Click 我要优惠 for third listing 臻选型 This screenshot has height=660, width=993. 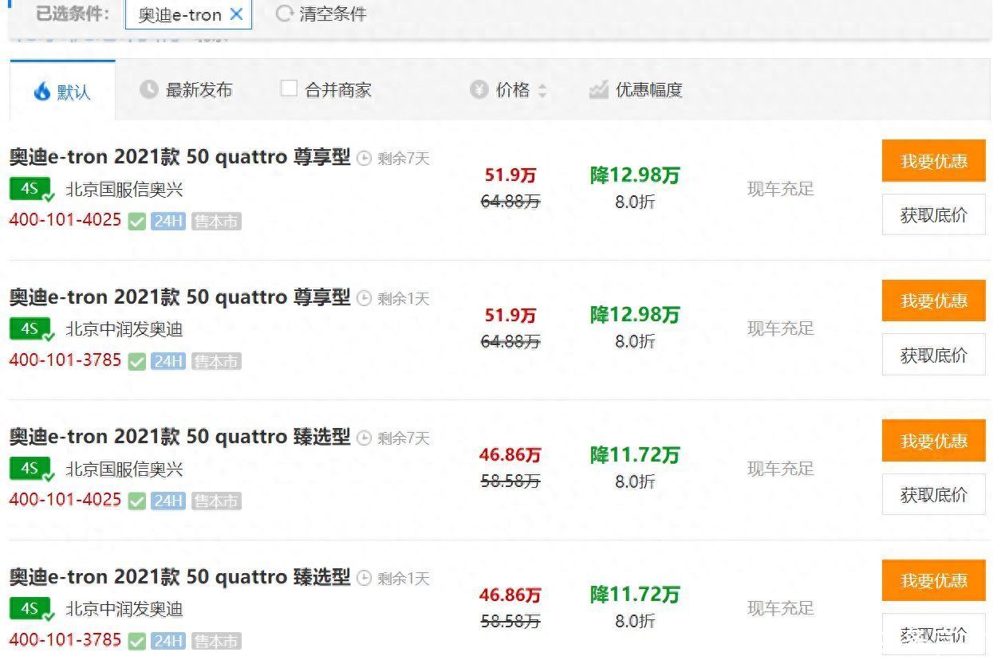tap(934, 441)
